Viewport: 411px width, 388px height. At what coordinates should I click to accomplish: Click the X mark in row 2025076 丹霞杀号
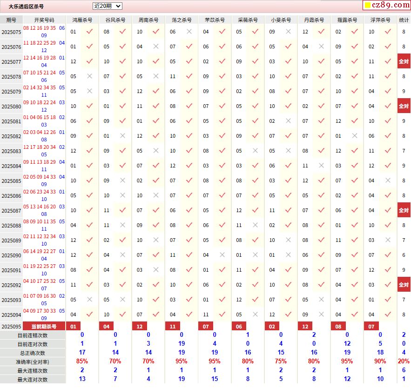click(321, 47)
